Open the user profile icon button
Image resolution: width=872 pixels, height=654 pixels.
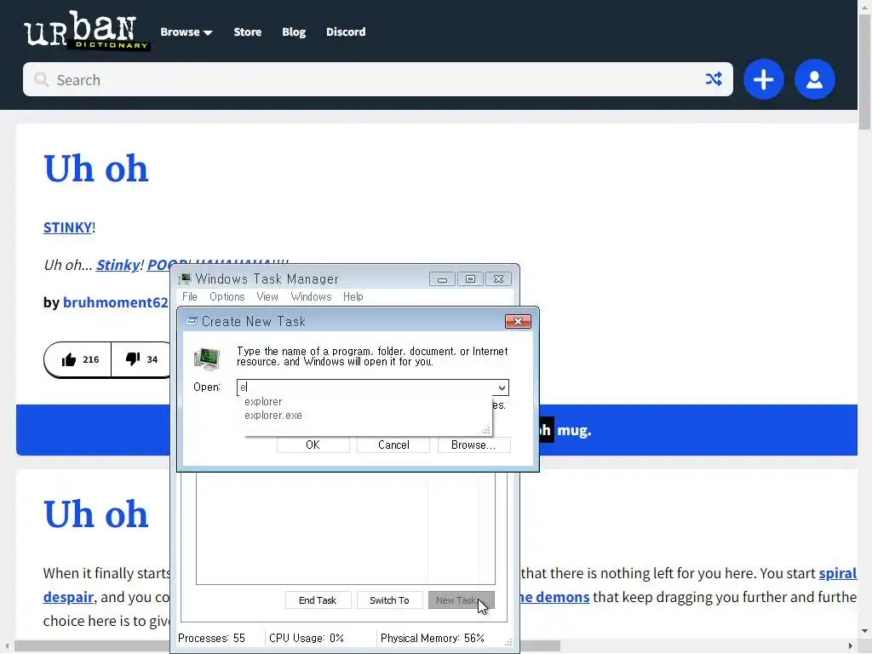click(x=815, y=79)
